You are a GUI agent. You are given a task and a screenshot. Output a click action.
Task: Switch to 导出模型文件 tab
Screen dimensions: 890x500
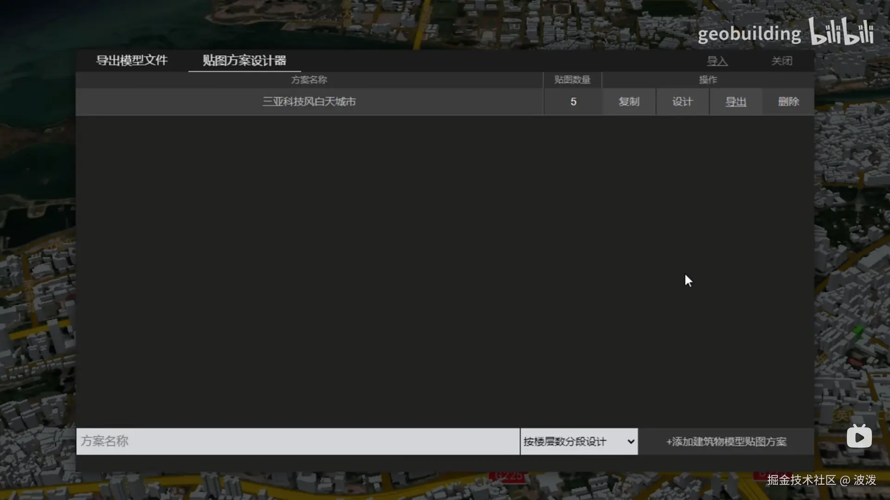click(x=132, y=61)
